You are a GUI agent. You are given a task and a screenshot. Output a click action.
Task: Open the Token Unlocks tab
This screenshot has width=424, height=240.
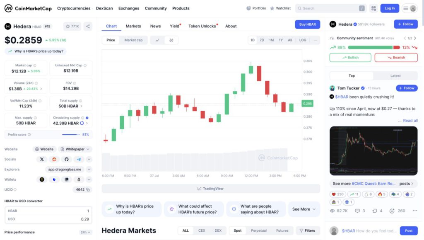[202, 26]
